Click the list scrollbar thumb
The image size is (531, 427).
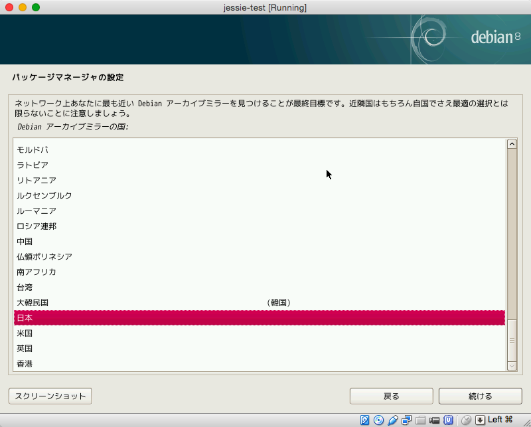[x=512, y=340]
